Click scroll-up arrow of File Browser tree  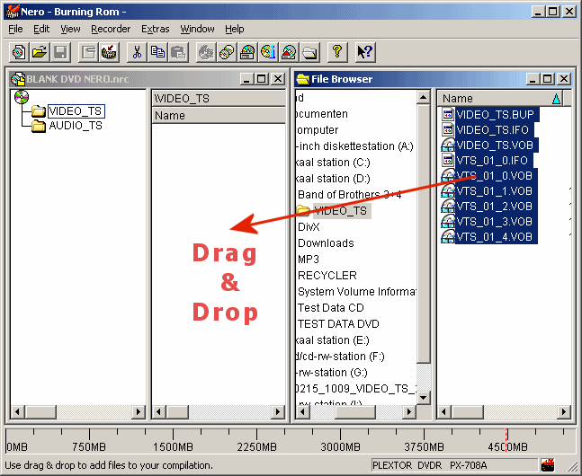tap(423, 98)
